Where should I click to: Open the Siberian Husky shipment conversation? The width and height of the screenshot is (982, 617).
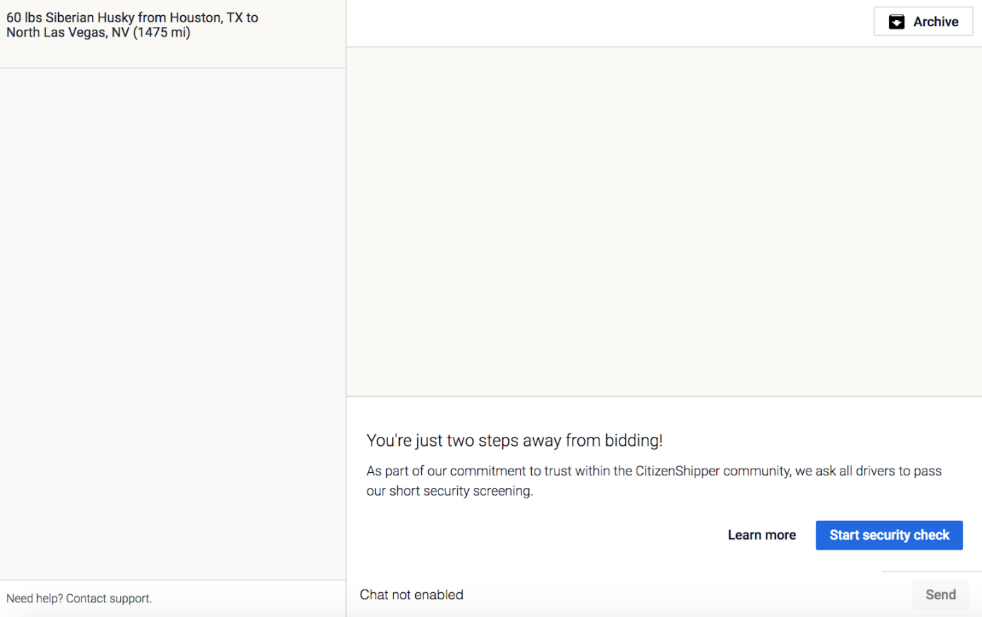pyautogui.click(x=173, y=33)
